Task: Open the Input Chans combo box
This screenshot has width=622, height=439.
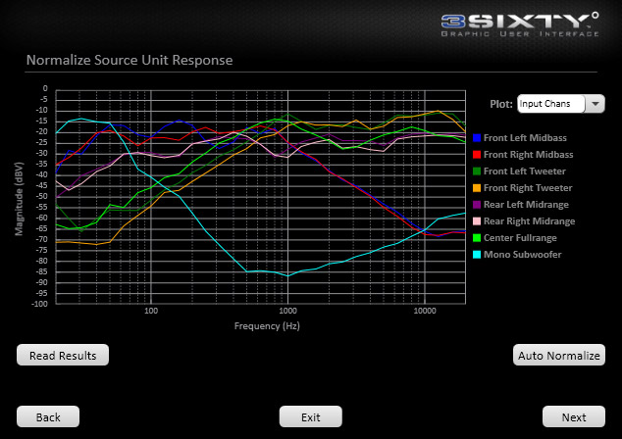Action: (549, 104)
